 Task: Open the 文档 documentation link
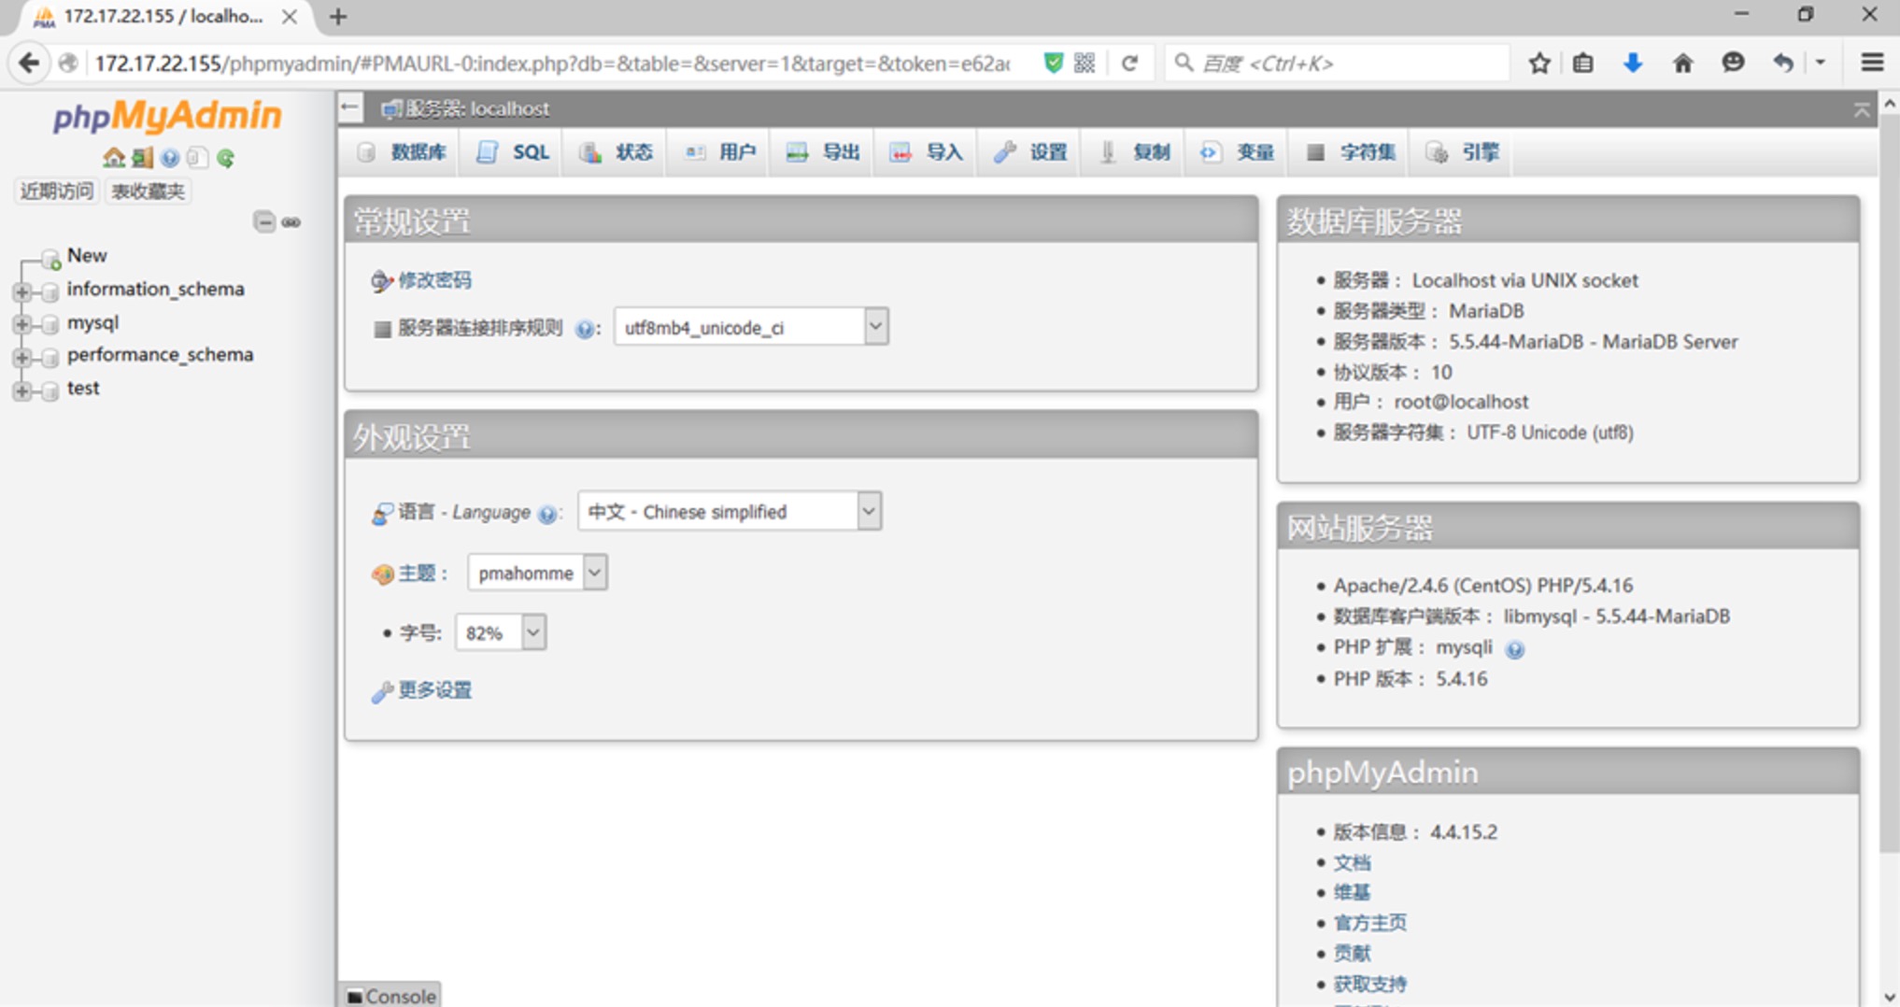[1352, 862]
